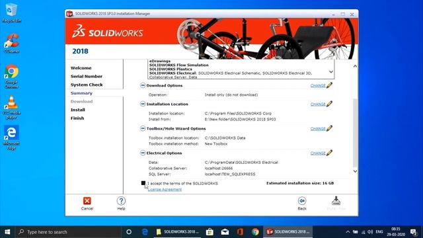Screen dimensions: 423x238
Task: Click the Install Now download icon
Action: pyautogui.click(x=336, y=201)
